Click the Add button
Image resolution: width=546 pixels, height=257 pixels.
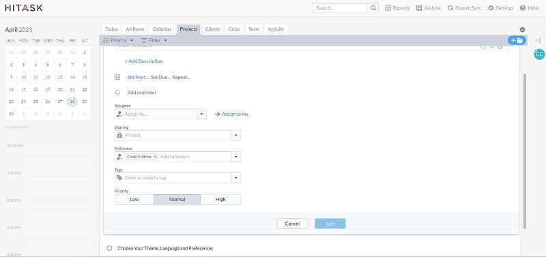pos(330,224)
